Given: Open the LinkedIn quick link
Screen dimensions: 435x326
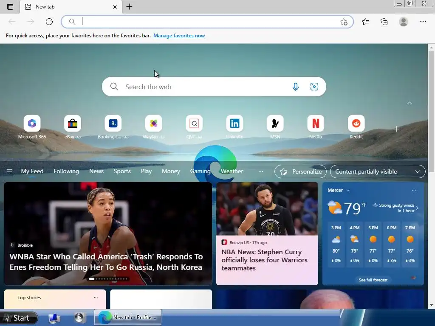Looking at the screenshot, I should tap(234, 127).
